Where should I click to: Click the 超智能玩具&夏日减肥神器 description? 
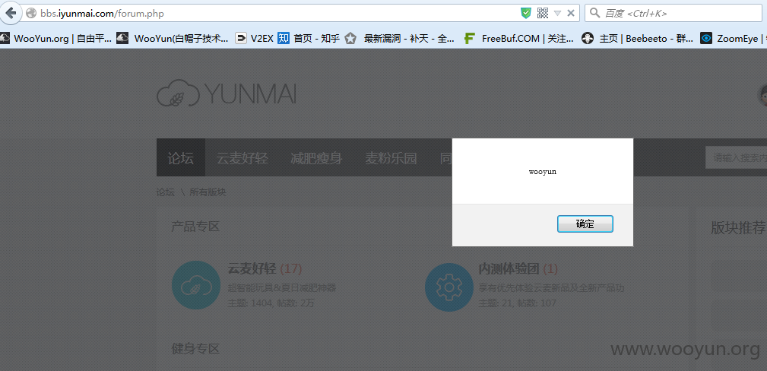(282, 288)
